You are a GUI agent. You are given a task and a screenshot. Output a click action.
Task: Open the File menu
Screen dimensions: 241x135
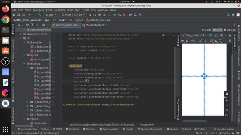(x=14, y=10)
